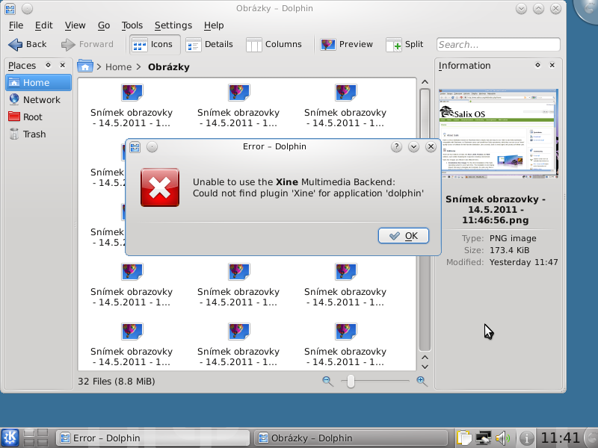The width and height of the screenshot is (598, 448).
Task: Close the Information panel
Action: point(552,65)
